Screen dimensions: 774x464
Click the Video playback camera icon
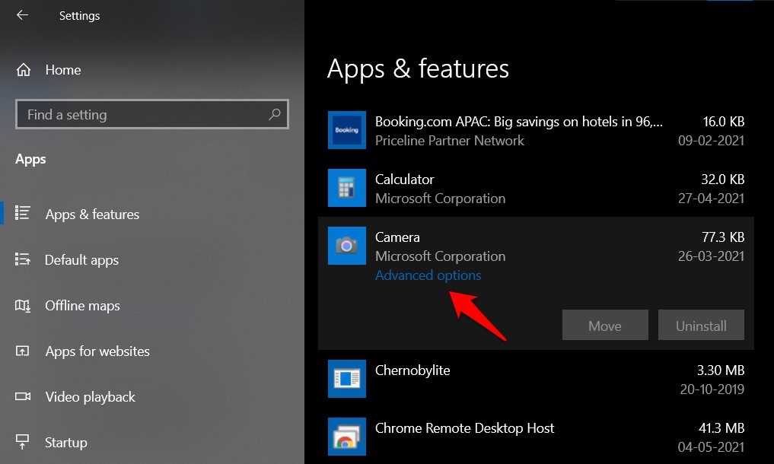point(23,396)
